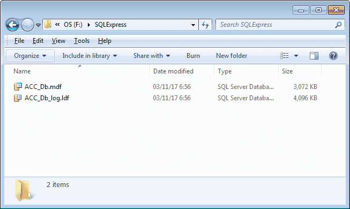Close the Explorer window
The width and height of the screenshot is (350, 209).
pyautogui.click(x=336, y=10)
